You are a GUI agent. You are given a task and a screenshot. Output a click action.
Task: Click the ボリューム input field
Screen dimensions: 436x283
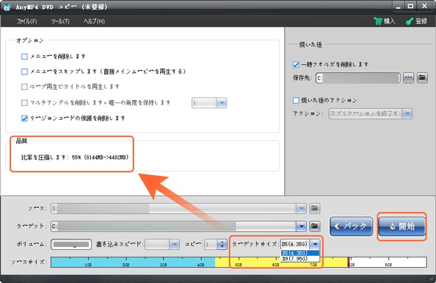click(x=71, y=245)
